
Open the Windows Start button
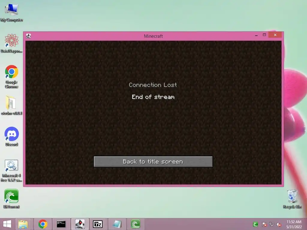pyautogui.click(x=7, y=224)
